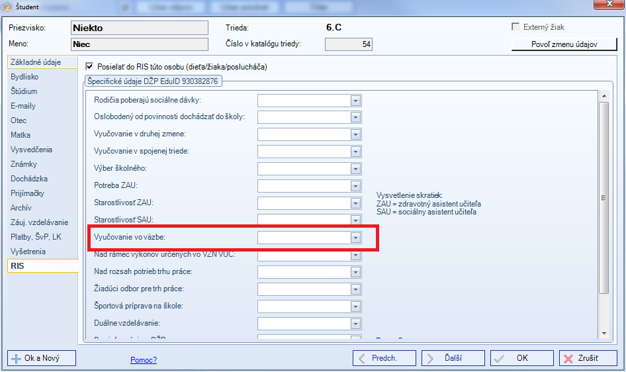Expand Rodičia poberajú sociálne dávky dropdown
The width and height of the screenshot is (626, 372).
355,100
